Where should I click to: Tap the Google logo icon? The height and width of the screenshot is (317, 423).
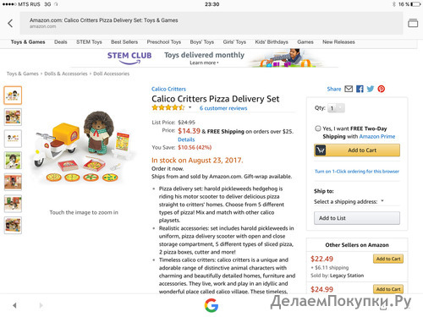211,305
